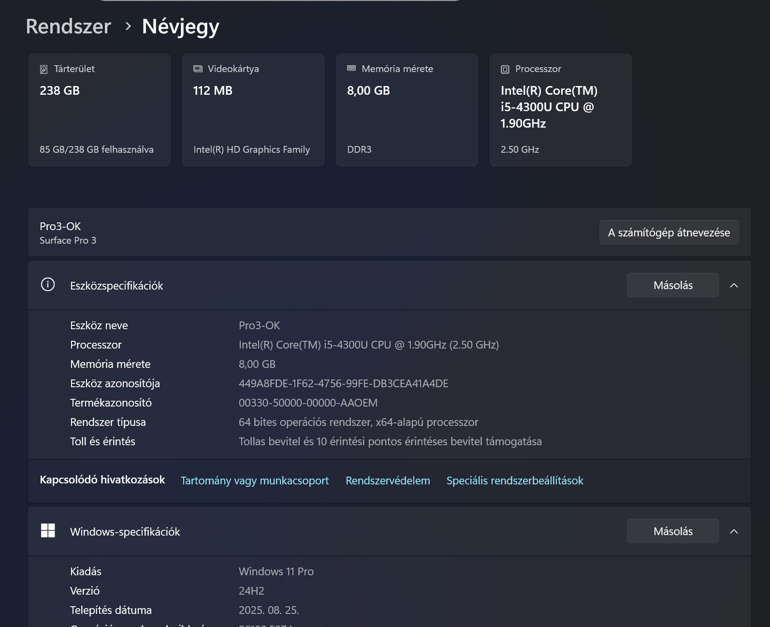Select the memory value 8,00 GB in specifications
Image resolution: width=770 pixels, height=627 pixels.
(x=257, y=364)
